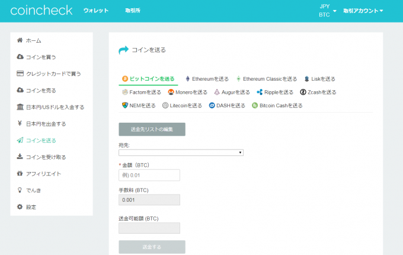The image size is (403, 255).
Task: Open アフィリエイト in sidebar
Action: point(43,174)
